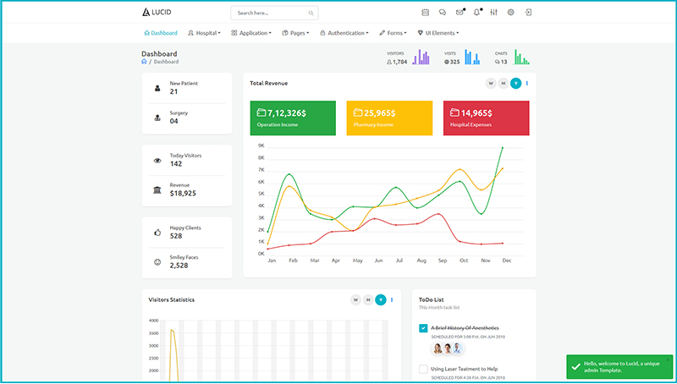677x384 pixels.
Task: Show notifications via the bell icon
Action: (477, 13)
